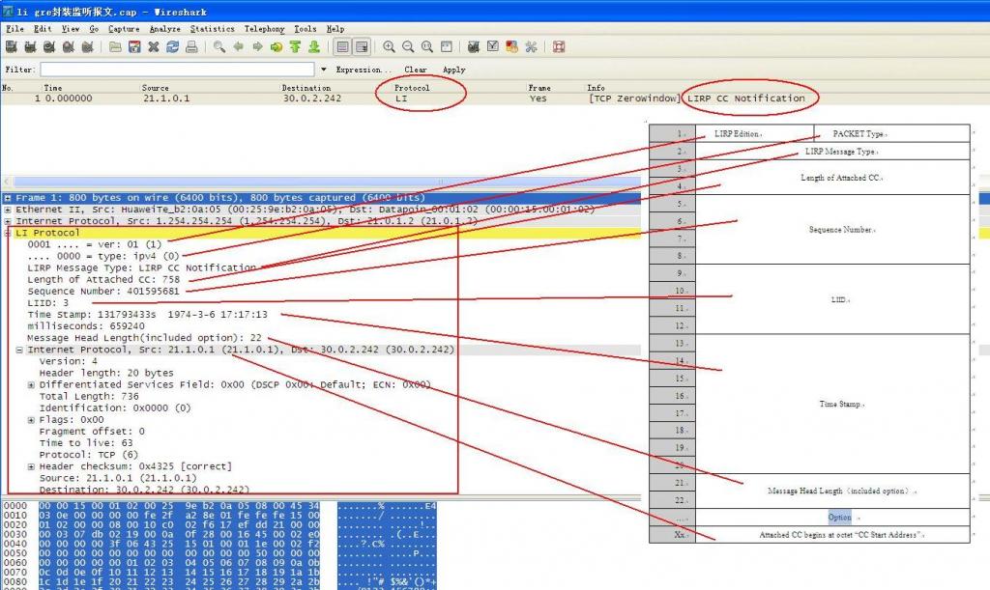Open the Capture menu
990x590 pixels.
pos(124,29)
